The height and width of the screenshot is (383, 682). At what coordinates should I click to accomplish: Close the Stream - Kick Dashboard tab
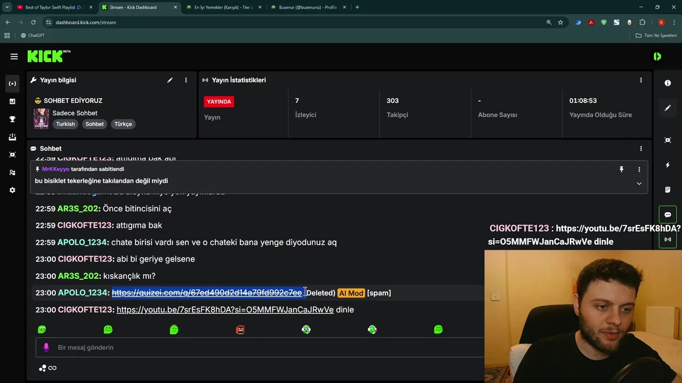tap(175, 7)
